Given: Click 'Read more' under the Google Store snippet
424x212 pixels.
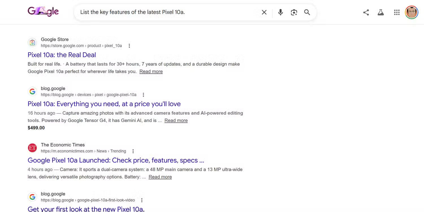Looking at the screenshot, I should (x=151, y=71).
